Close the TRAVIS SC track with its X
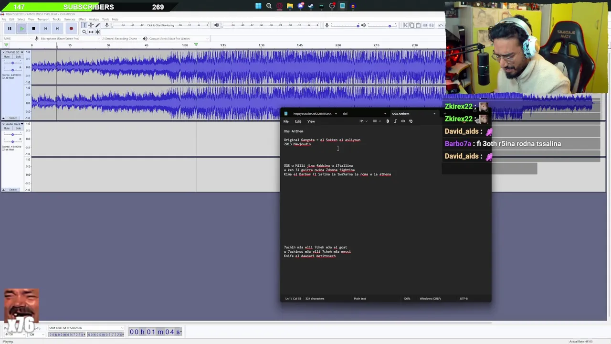The height and width of the screenshot is (344, 611). pyautogui.click(x=3, y=52)
